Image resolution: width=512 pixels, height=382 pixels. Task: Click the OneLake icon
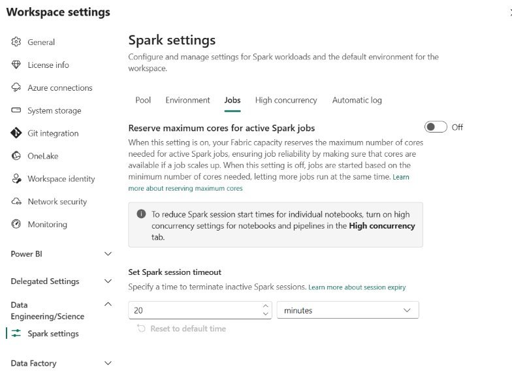pos(16,155)
